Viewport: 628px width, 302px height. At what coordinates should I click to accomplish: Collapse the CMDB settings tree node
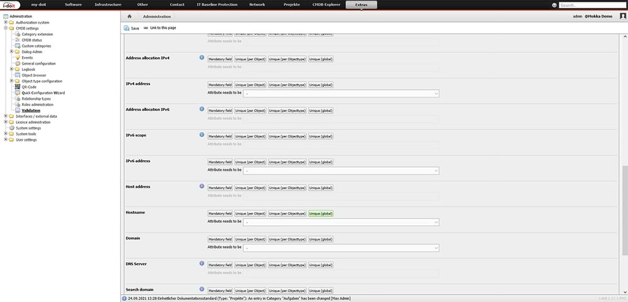pos(6,28)
